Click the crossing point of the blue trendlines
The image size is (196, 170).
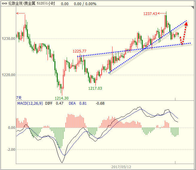point(144,49)
